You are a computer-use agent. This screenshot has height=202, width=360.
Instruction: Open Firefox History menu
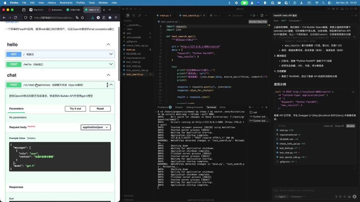[52, 3]
